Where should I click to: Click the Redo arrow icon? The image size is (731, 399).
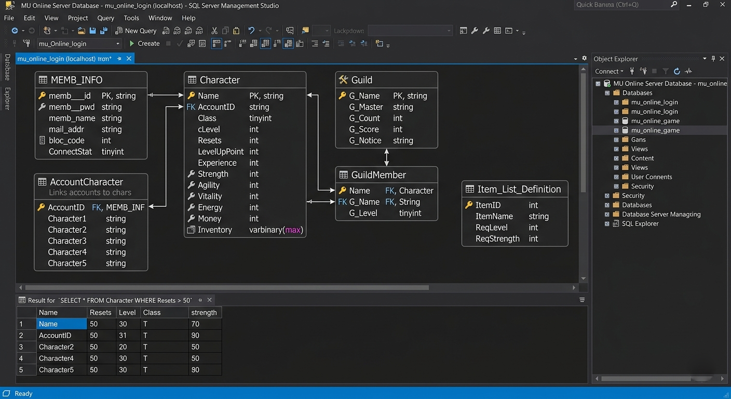point(268,31)
